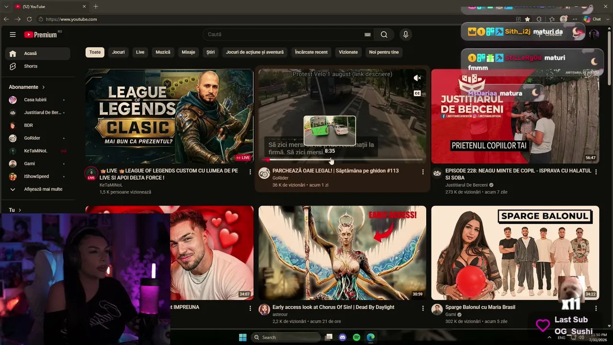
Task: Select the Mixaje filter chip
Action: coord(188,52)
